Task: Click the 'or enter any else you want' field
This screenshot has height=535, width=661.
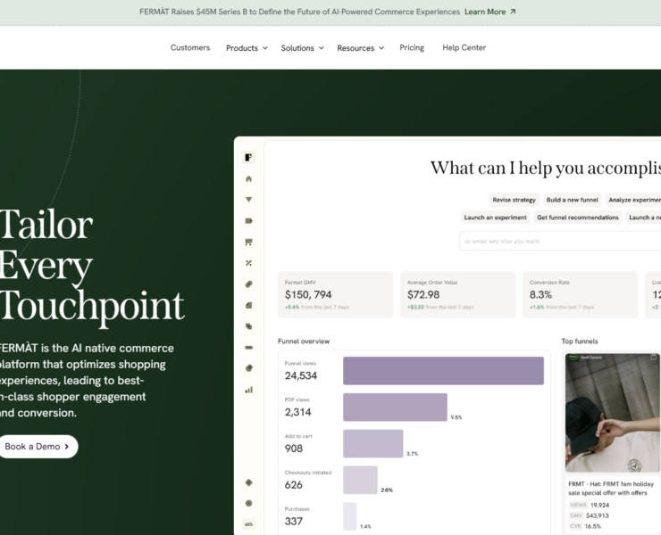Action: [x=560, y=241]
